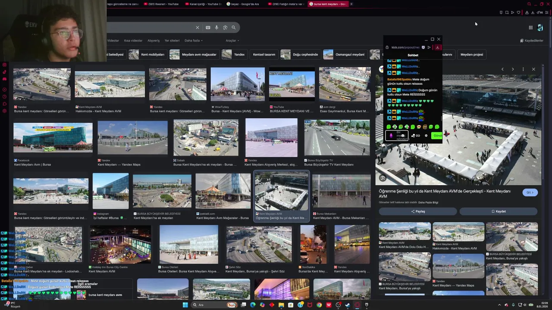Click the download icon in Kick popout address bar
This screenshot has width=552, height=310.
point(437,47)
